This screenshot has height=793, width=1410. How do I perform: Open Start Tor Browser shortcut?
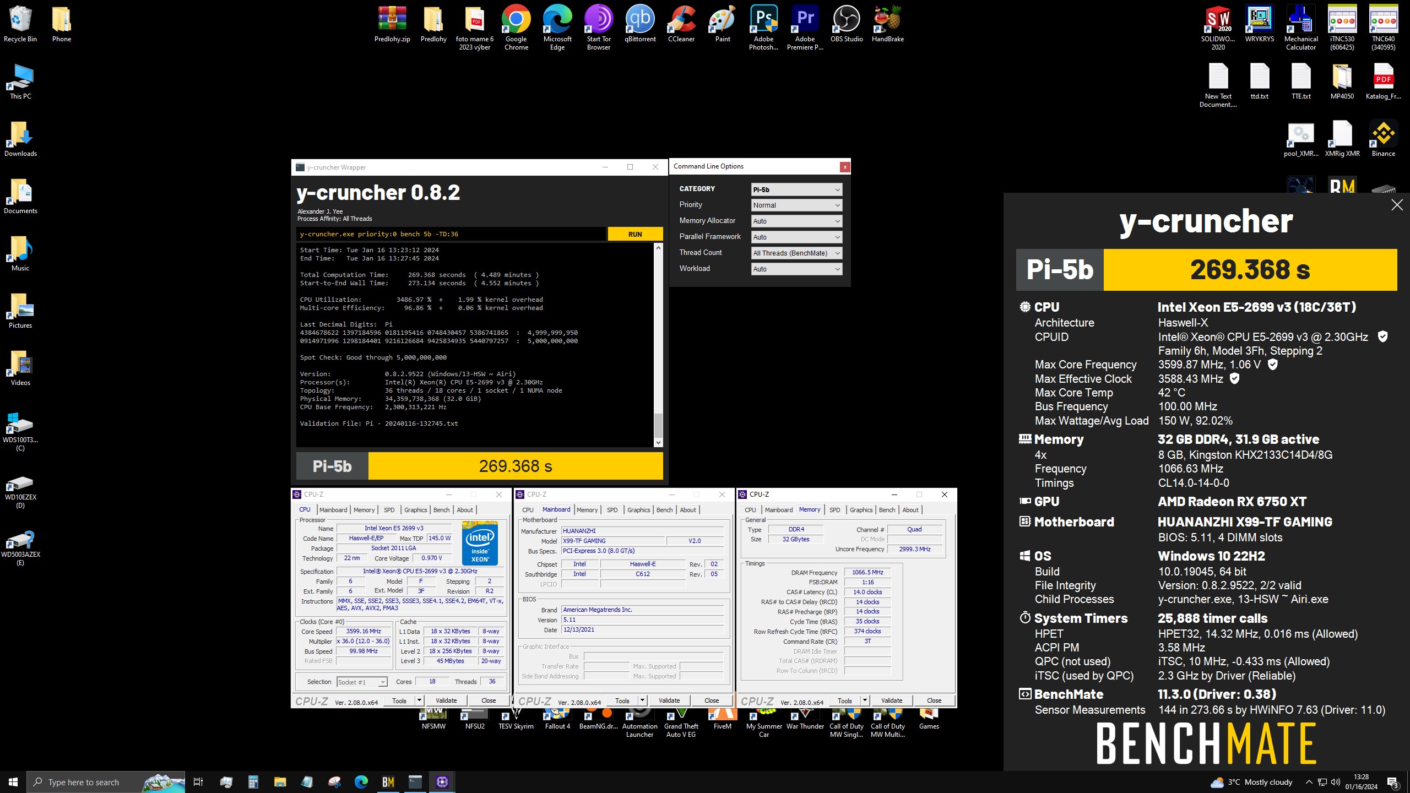[x=599, y=28]
